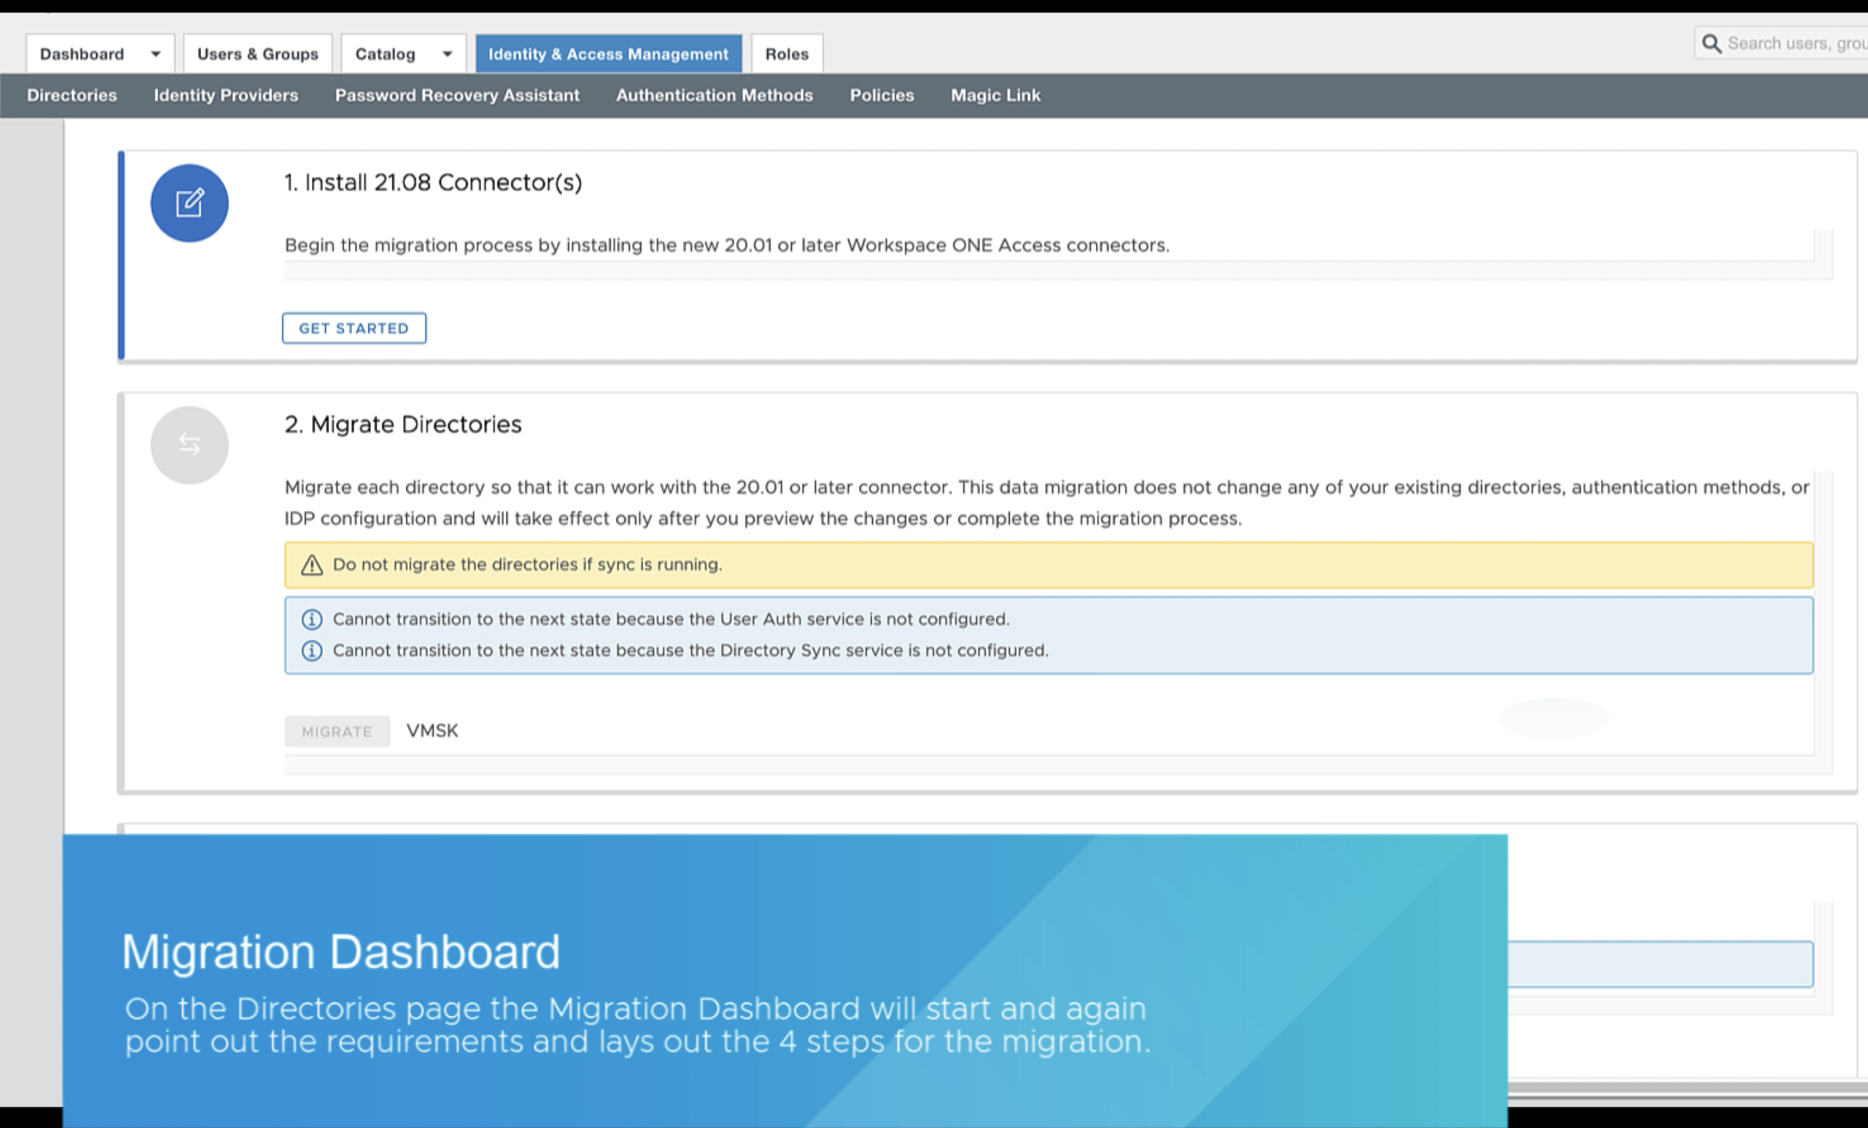The image size is (1868, 1128).
Task: Expand the Catalog dropdown arrow
Action: point(448,54)
